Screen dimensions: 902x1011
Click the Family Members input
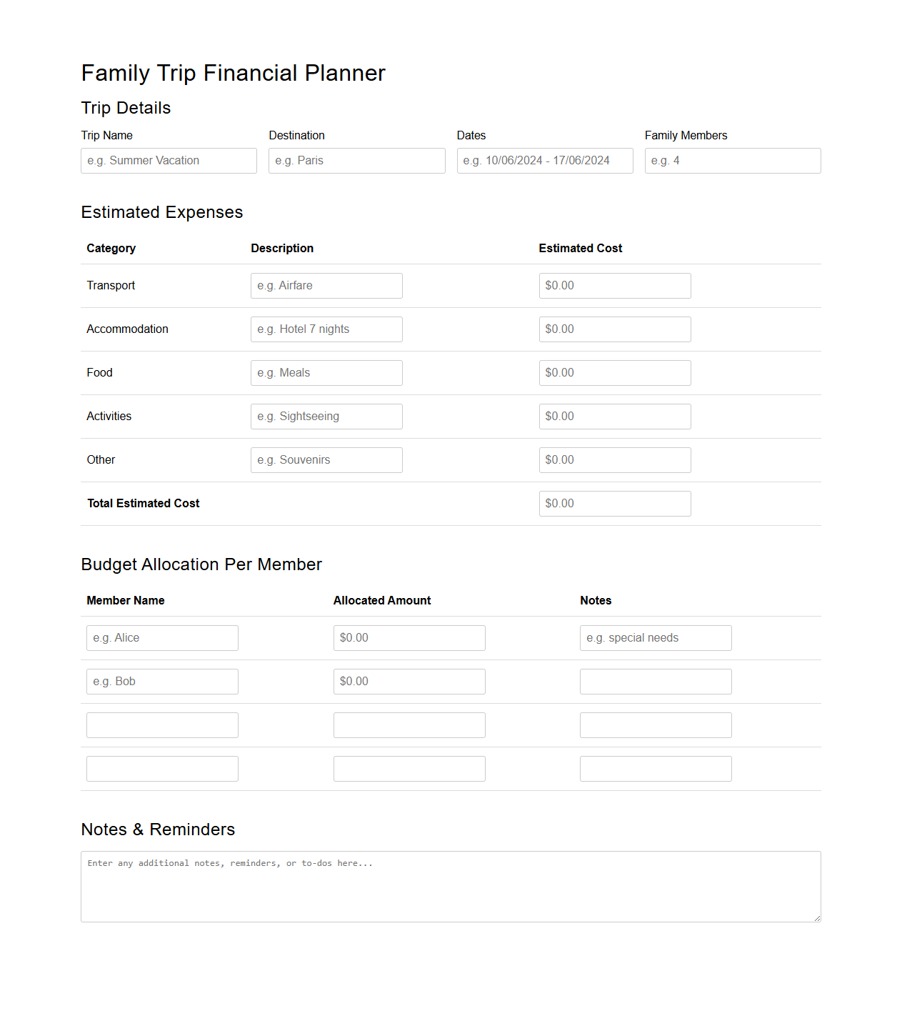[x=732, y=160]
